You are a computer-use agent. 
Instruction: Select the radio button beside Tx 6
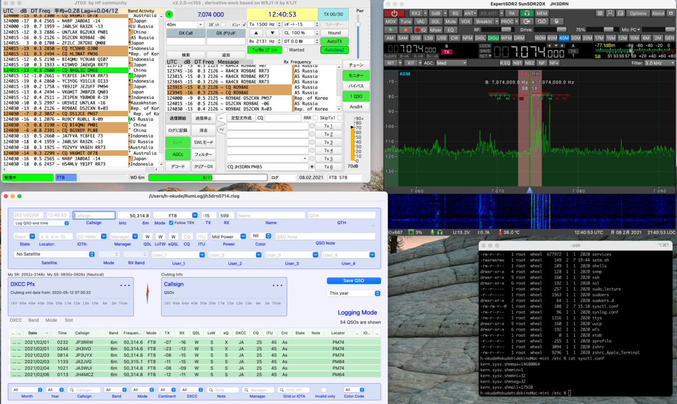[312, 166]
